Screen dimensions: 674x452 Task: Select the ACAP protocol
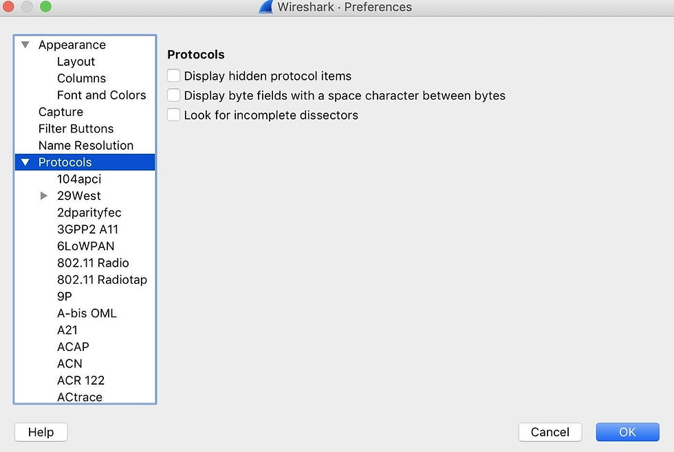coord(73,346)
